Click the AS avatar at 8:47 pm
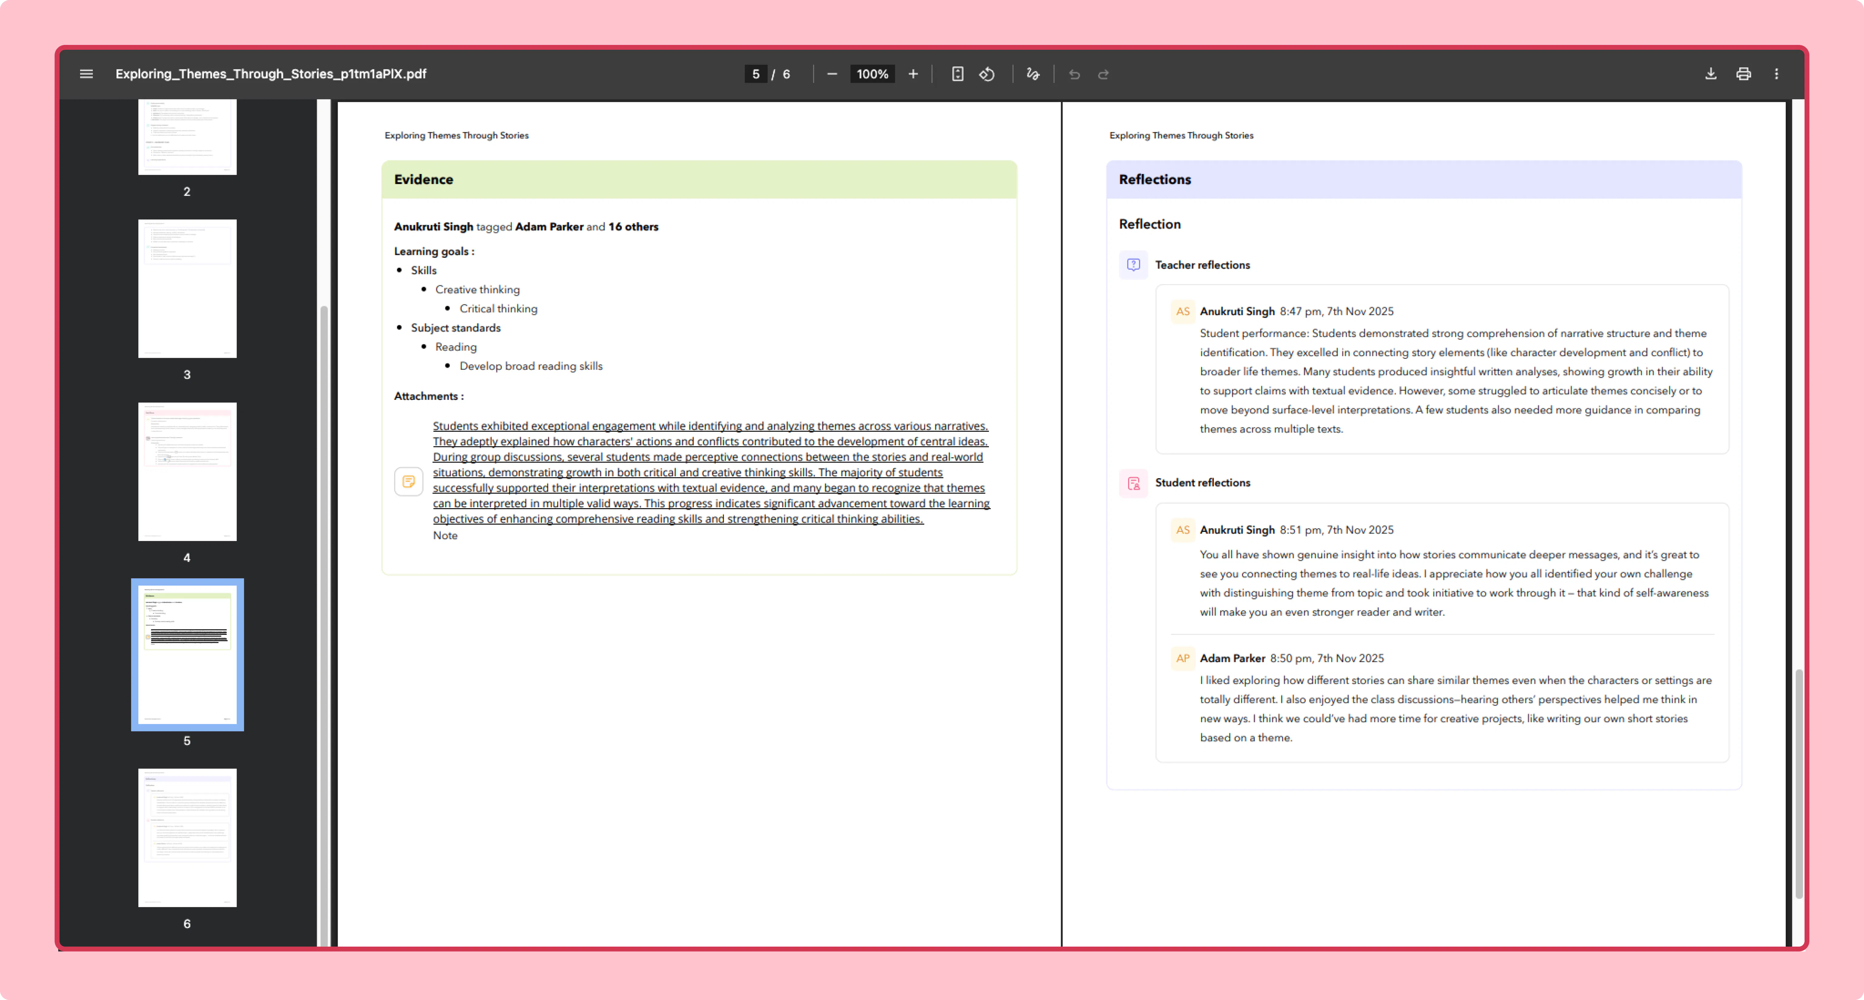1864x1000 pixels. click(1183, 311)
